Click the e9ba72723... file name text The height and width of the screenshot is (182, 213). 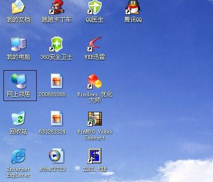pyautogui.click(x=56, y=169)
